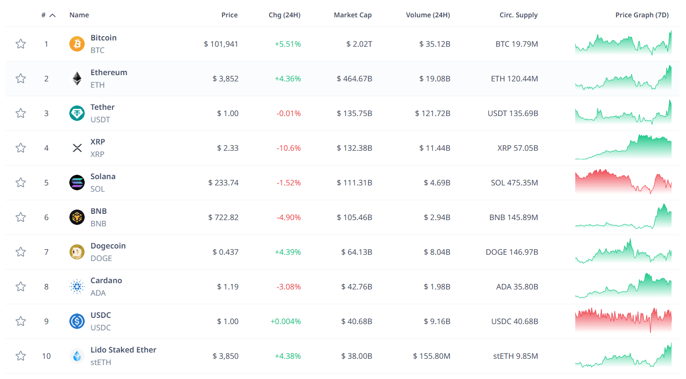This screenshot has width=686, height=379.
Task: Mark Solana as favorite with star
Action: 21,183
